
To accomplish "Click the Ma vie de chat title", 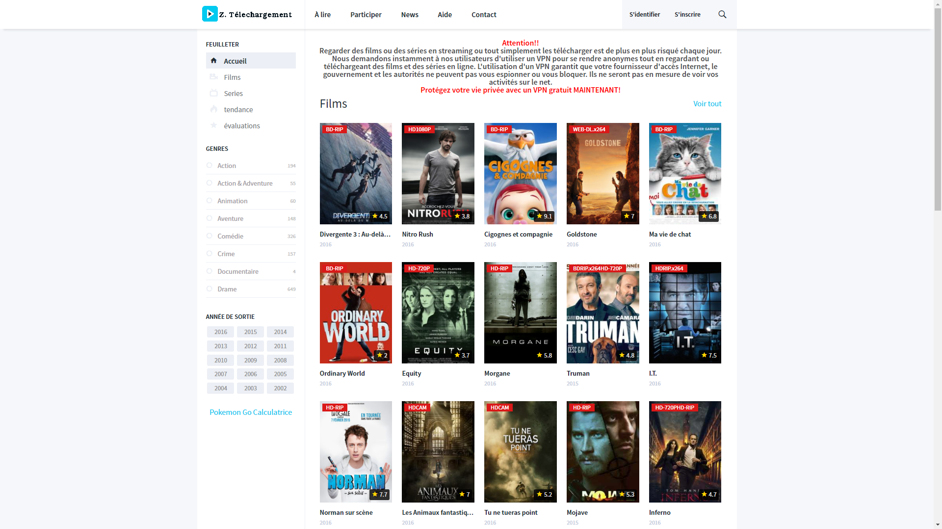I will point(670,234).
